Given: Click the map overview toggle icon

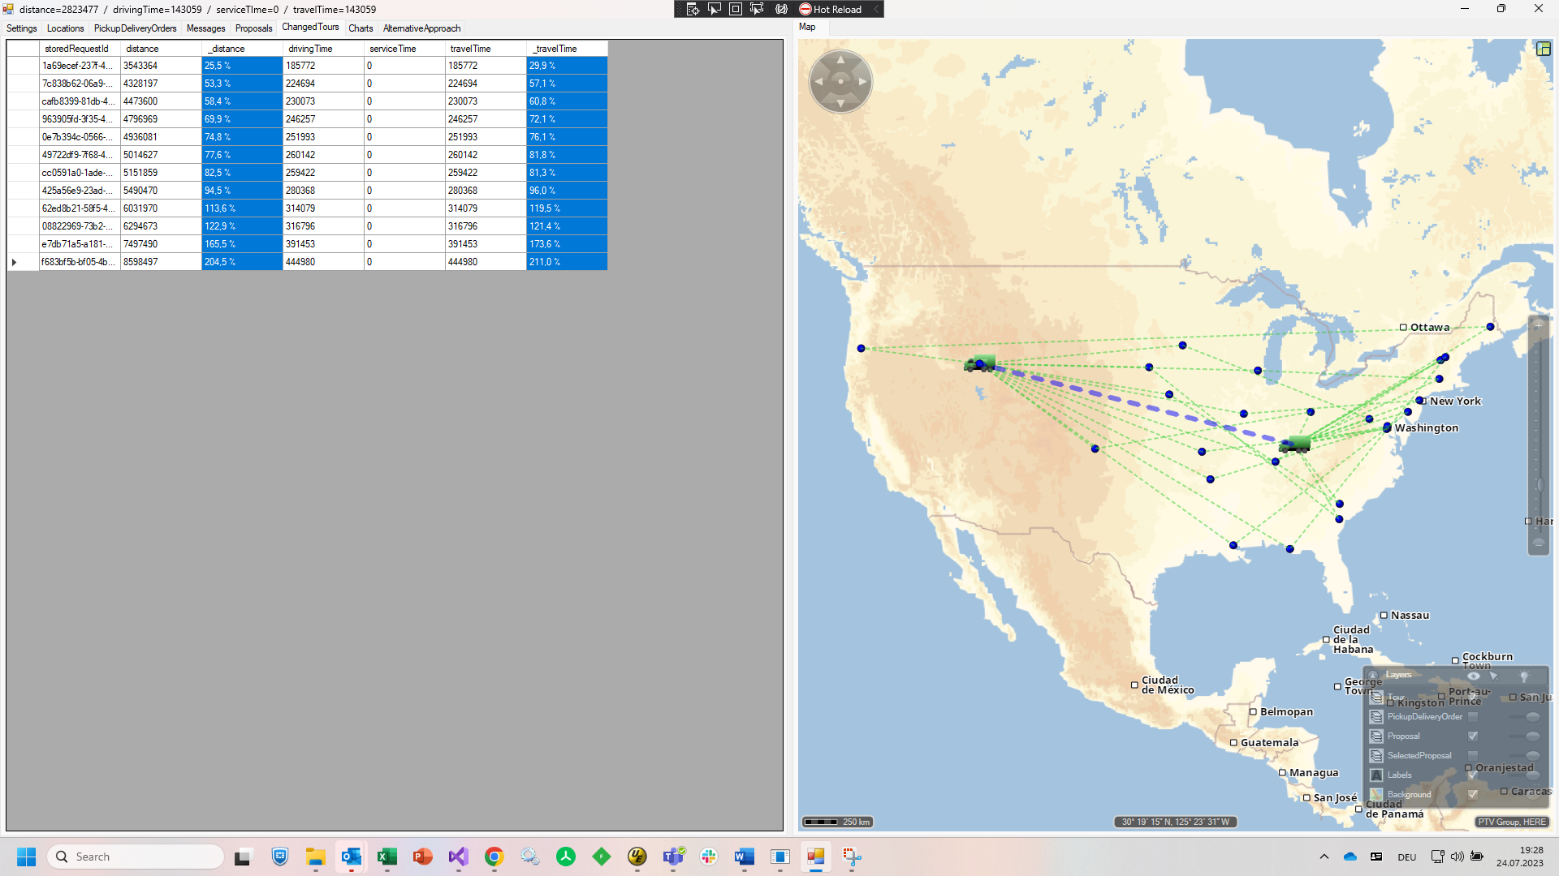Looking at the screenshot, I should (1543, 49).
